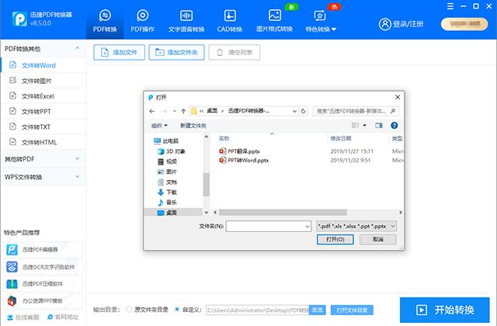Open 迅捷PDF编辑器 product recommendation
The height and width of the screenshot is (326, 497).
click(43, 250)
